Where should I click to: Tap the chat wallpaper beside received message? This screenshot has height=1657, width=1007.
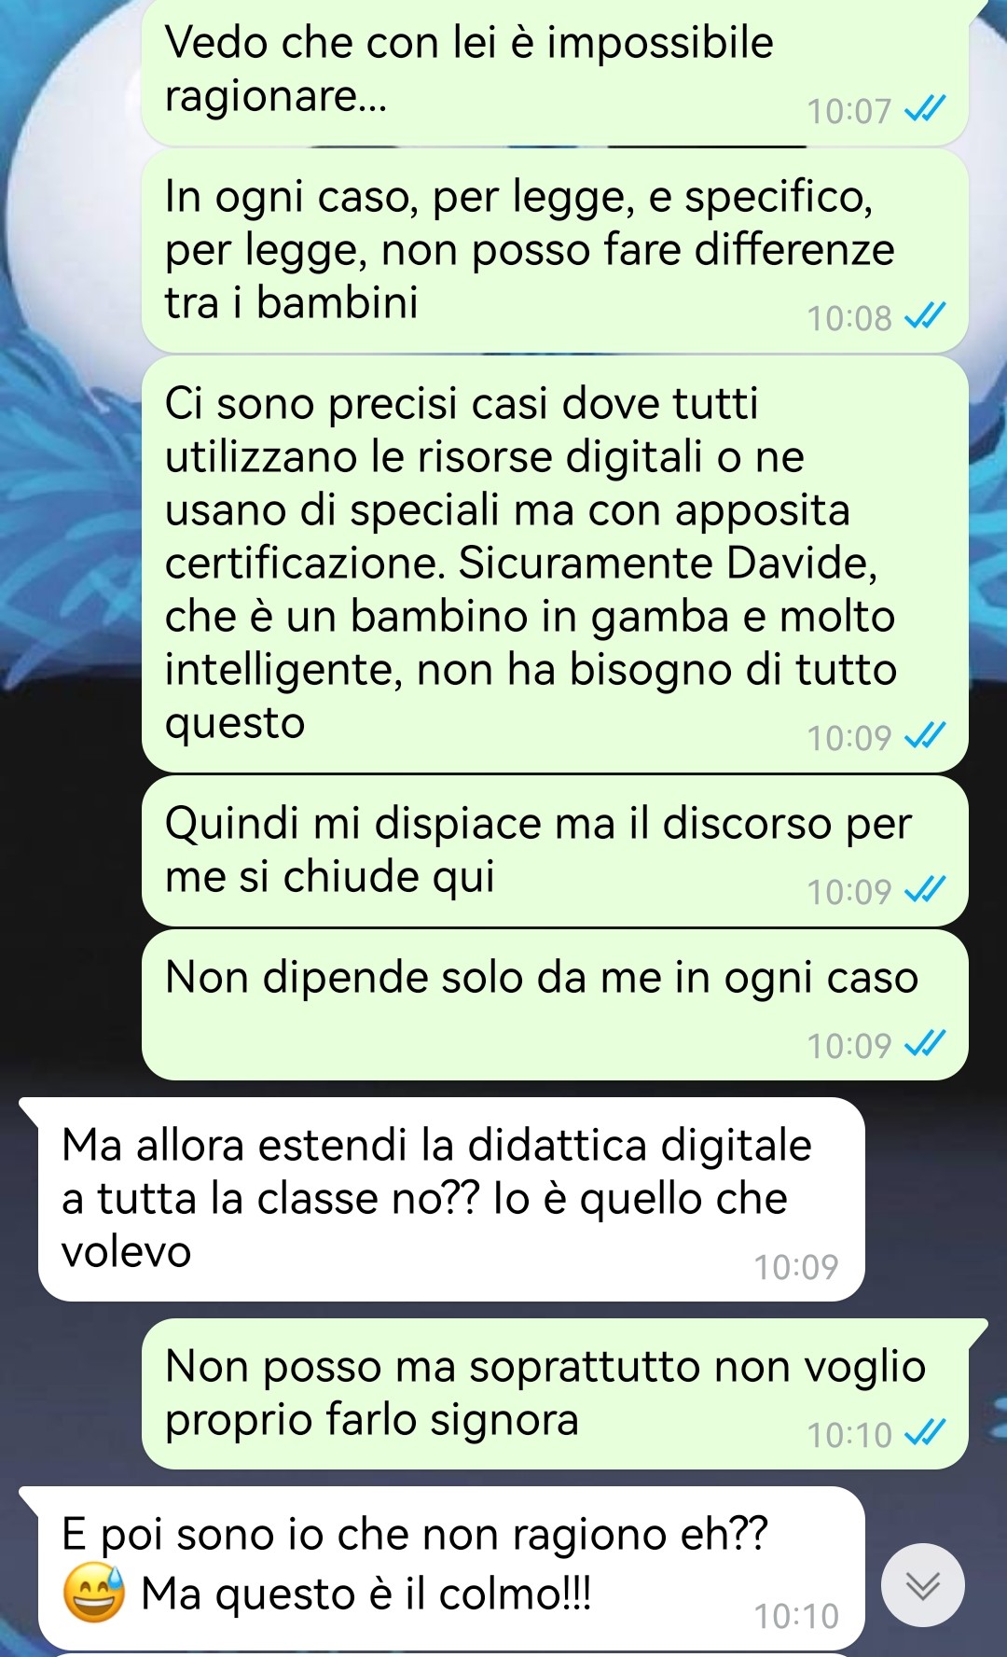932,1199
